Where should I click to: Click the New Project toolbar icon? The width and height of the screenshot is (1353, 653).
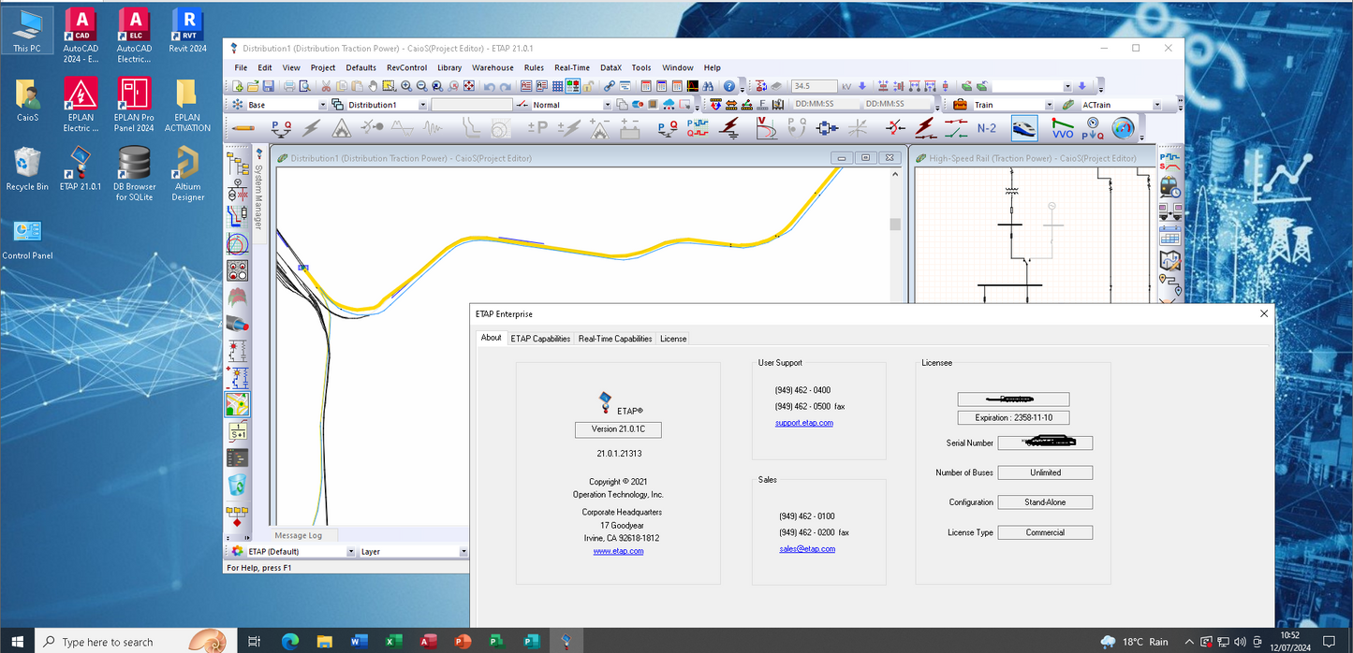[x=239, y=86]
